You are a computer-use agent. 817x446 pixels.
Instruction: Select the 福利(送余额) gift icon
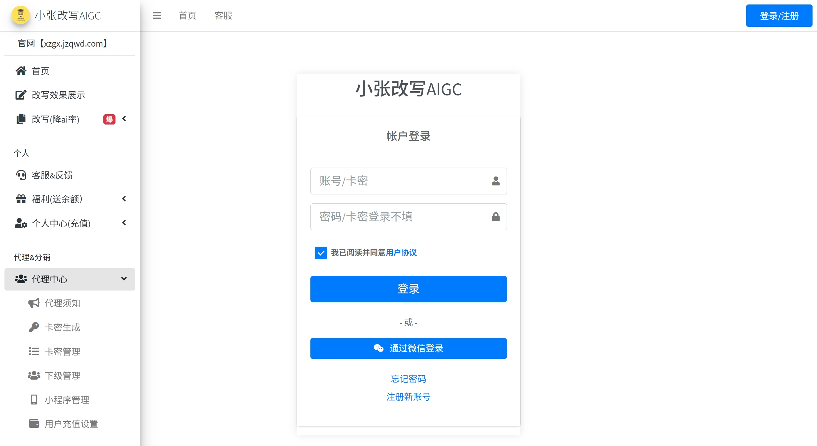pyautogui.click(x=21, y=199)
